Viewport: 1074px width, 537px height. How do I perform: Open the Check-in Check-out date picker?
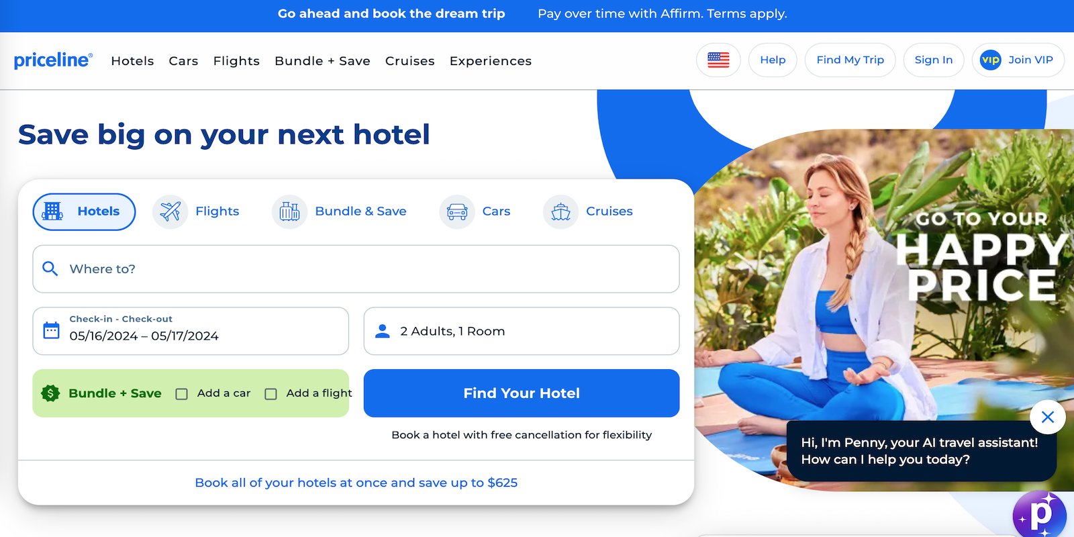191,331
